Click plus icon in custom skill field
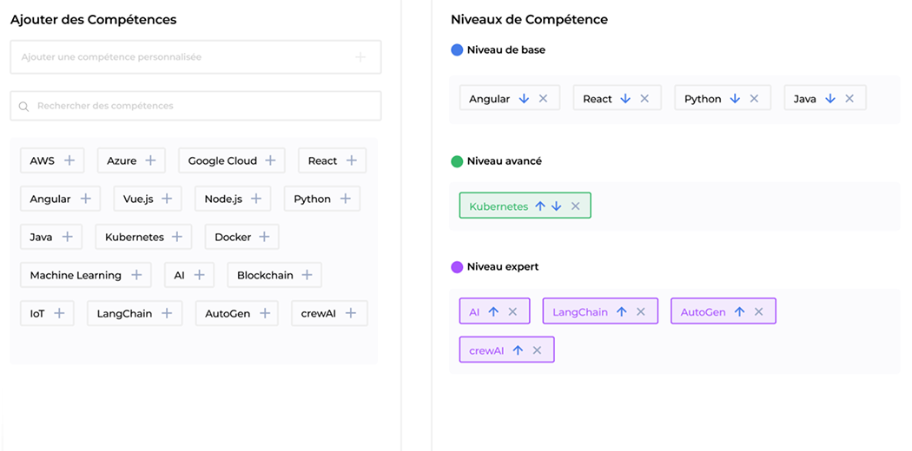912x451 pixels. [x=360, y=57]
